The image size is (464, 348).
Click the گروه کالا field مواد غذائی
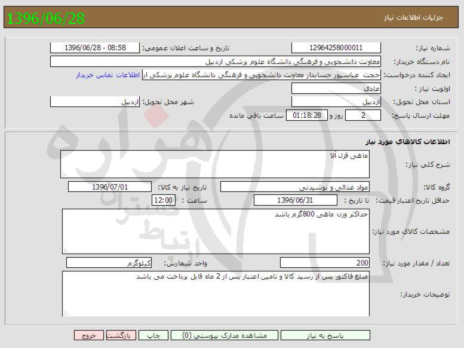pyautogui.click(x=295, y=187)
